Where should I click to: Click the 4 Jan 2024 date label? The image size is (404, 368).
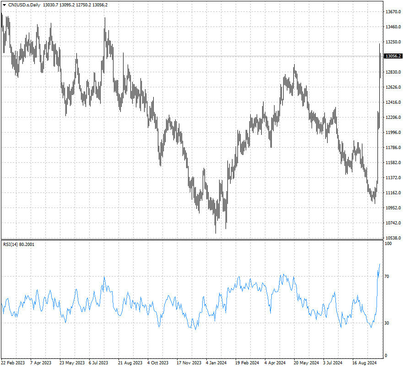tap(216, 363)
